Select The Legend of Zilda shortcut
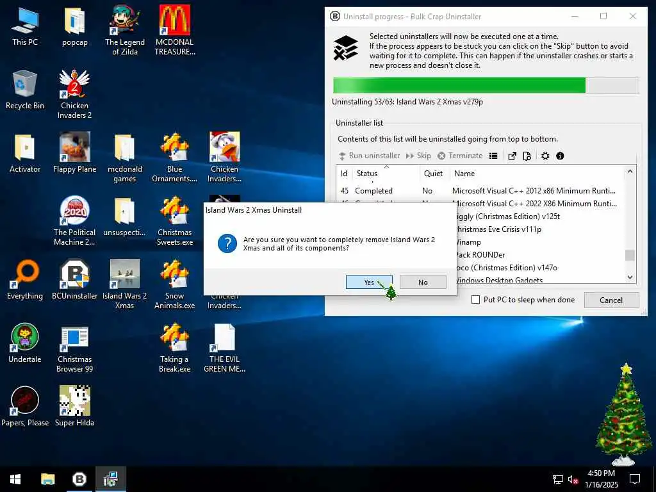The image size is (656, 492). [125, 30]
